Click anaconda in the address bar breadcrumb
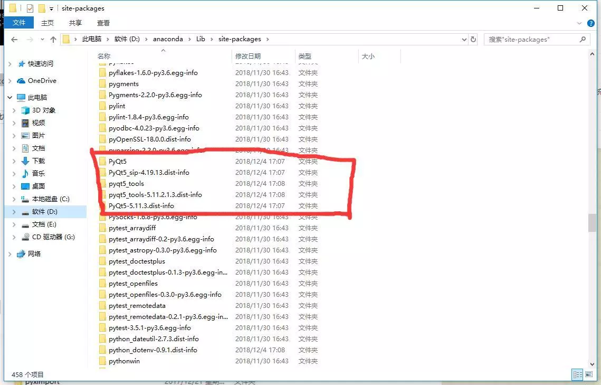 [x=168, y=39]
